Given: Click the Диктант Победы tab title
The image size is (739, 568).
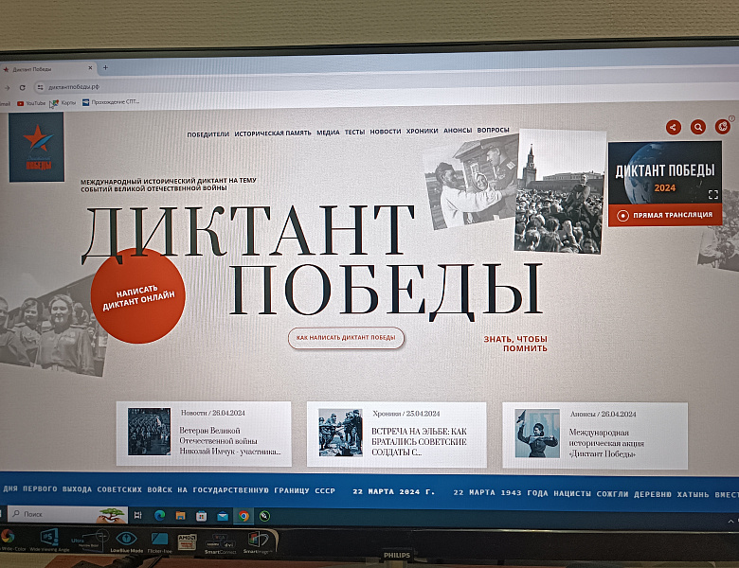Looking at the screenshot, I should (32, 69).
